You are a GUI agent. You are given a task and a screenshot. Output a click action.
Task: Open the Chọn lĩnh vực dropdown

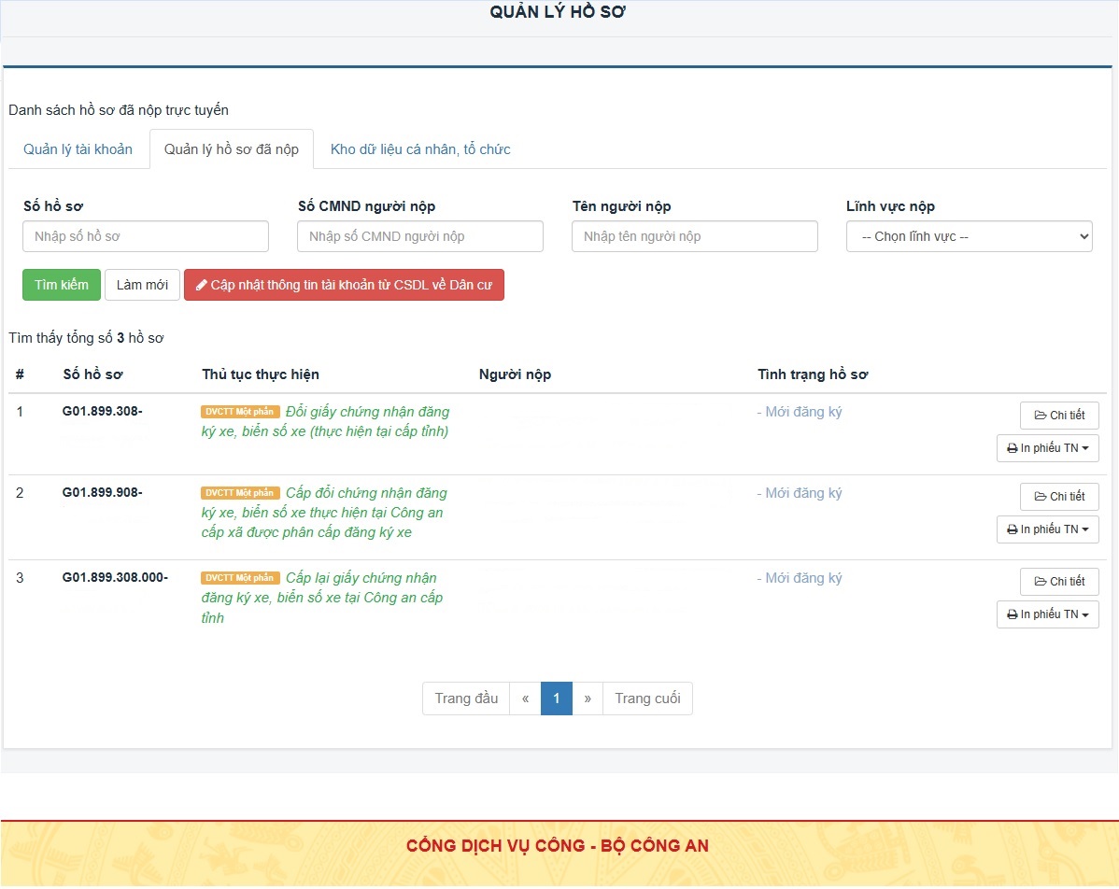click(970, 236)
